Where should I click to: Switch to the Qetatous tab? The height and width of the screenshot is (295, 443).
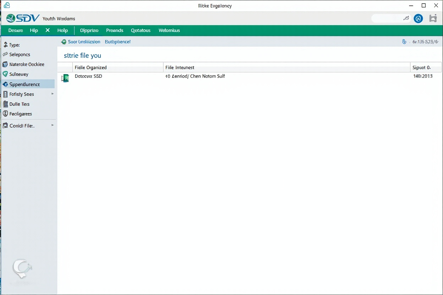pos(141,30)
